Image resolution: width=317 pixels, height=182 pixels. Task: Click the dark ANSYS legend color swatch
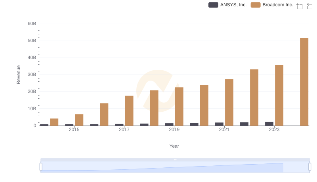(213, 5)
